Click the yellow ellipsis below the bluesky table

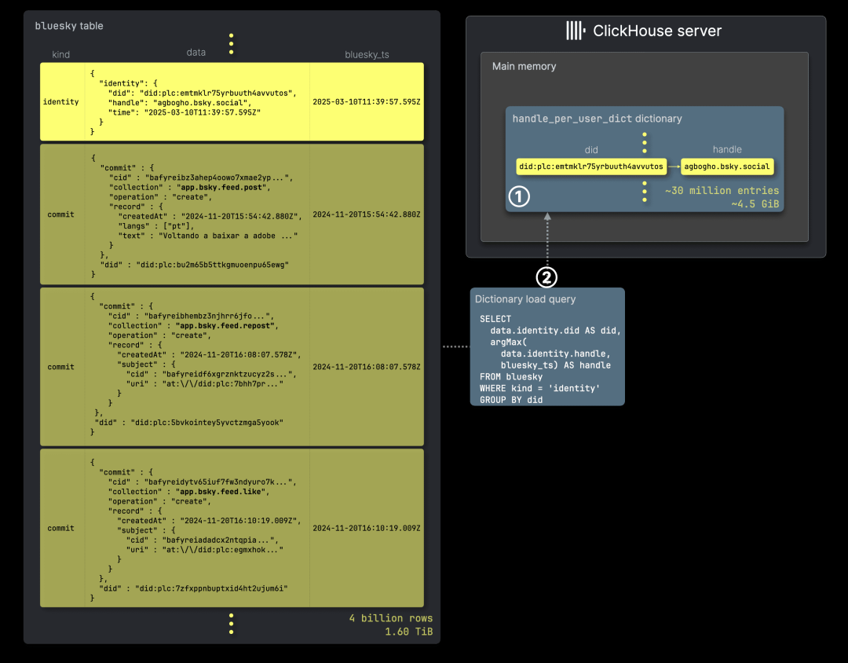231,624
